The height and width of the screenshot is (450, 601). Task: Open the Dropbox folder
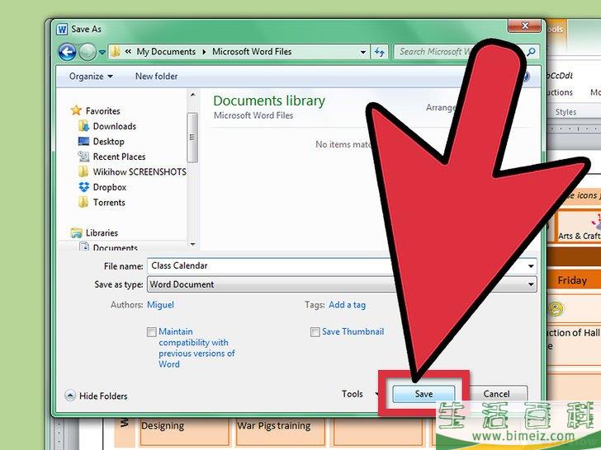110,188
